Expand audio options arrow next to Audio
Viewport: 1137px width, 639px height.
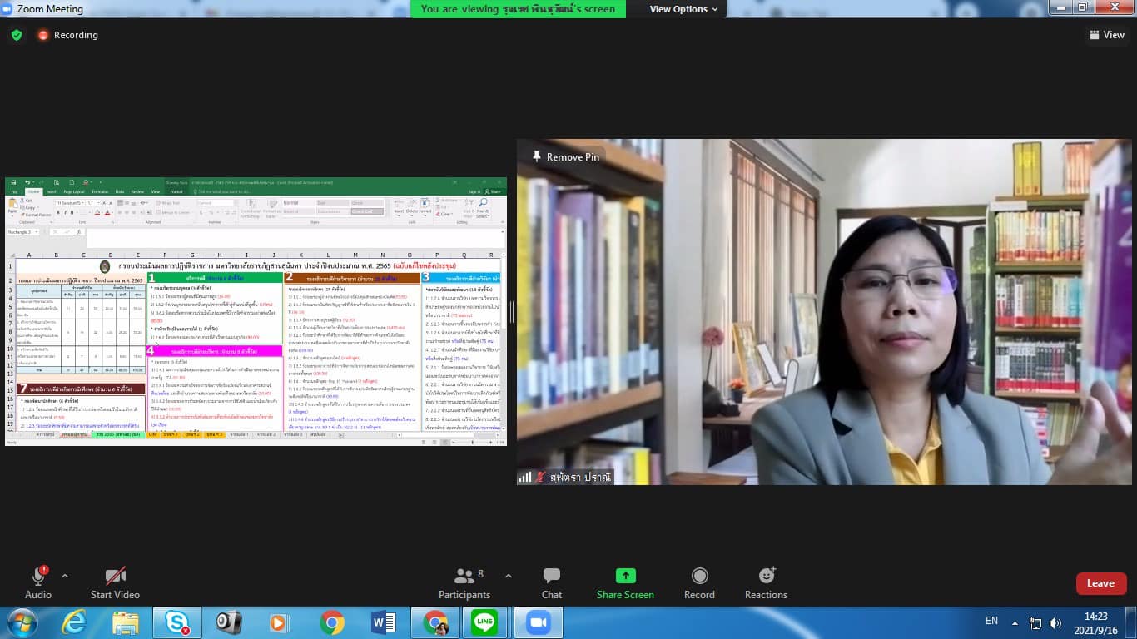point(65,576)
